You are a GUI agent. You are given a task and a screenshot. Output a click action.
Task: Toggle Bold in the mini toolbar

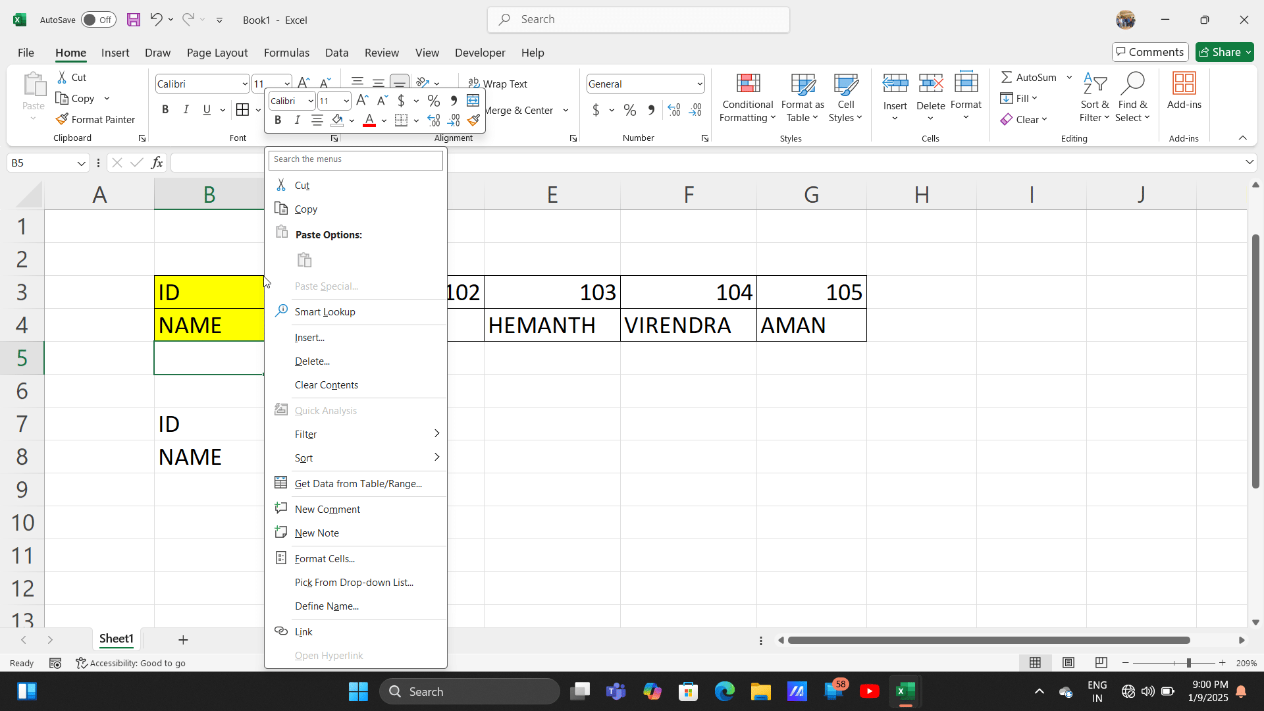(x=278, y=120)
